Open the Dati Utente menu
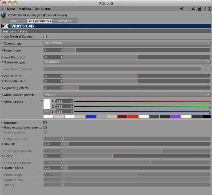Viewport: 212px width, 195px height. pos(42,9)
